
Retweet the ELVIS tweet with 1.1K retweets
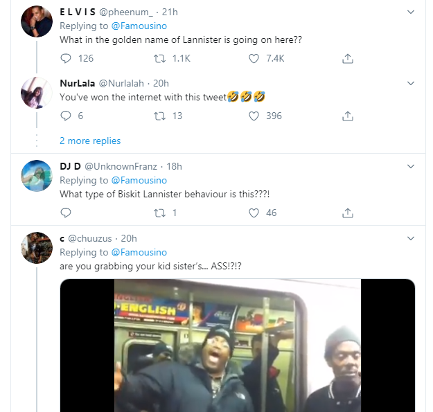tap(158, 59)
